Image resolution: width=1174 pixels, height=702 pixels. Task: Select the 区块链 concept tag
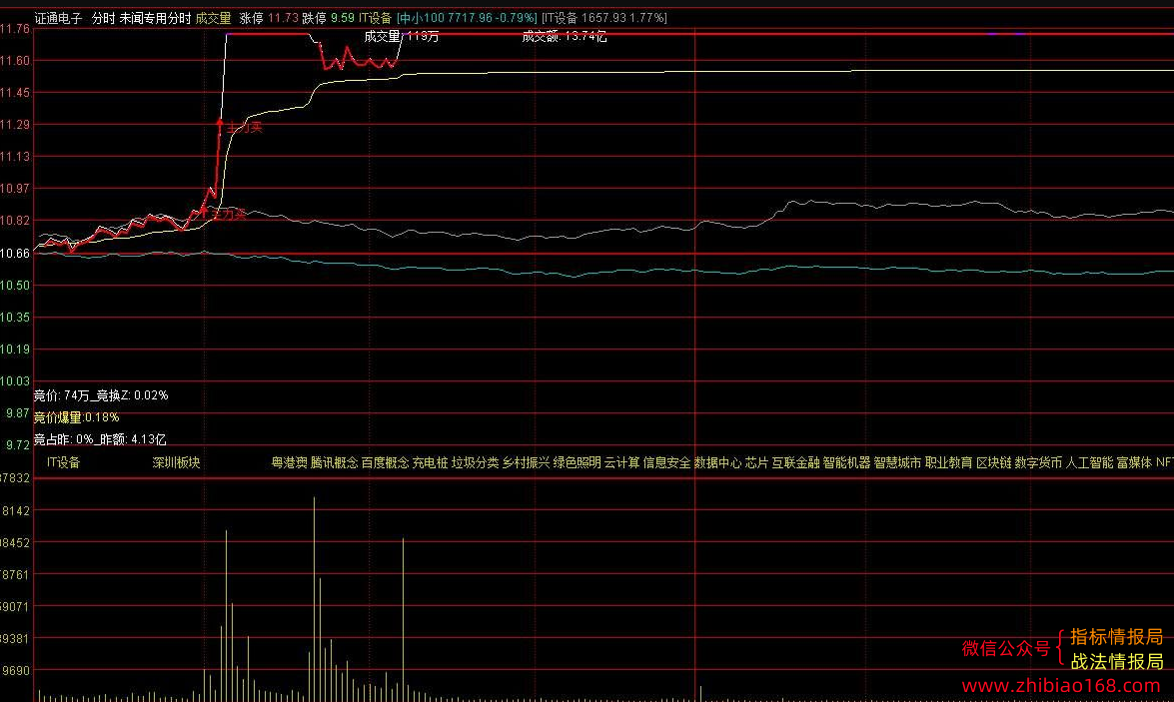[993, 462]
